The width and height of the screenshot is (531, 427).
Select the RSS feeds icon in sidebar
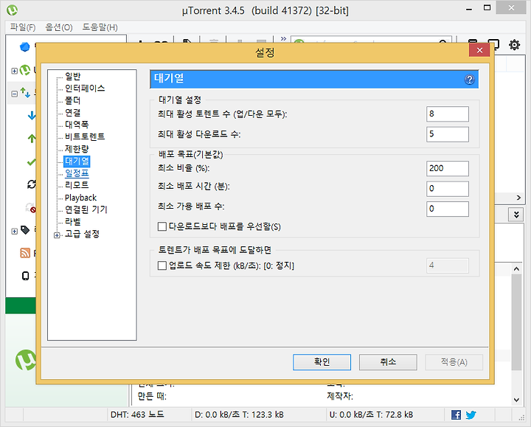25,253
